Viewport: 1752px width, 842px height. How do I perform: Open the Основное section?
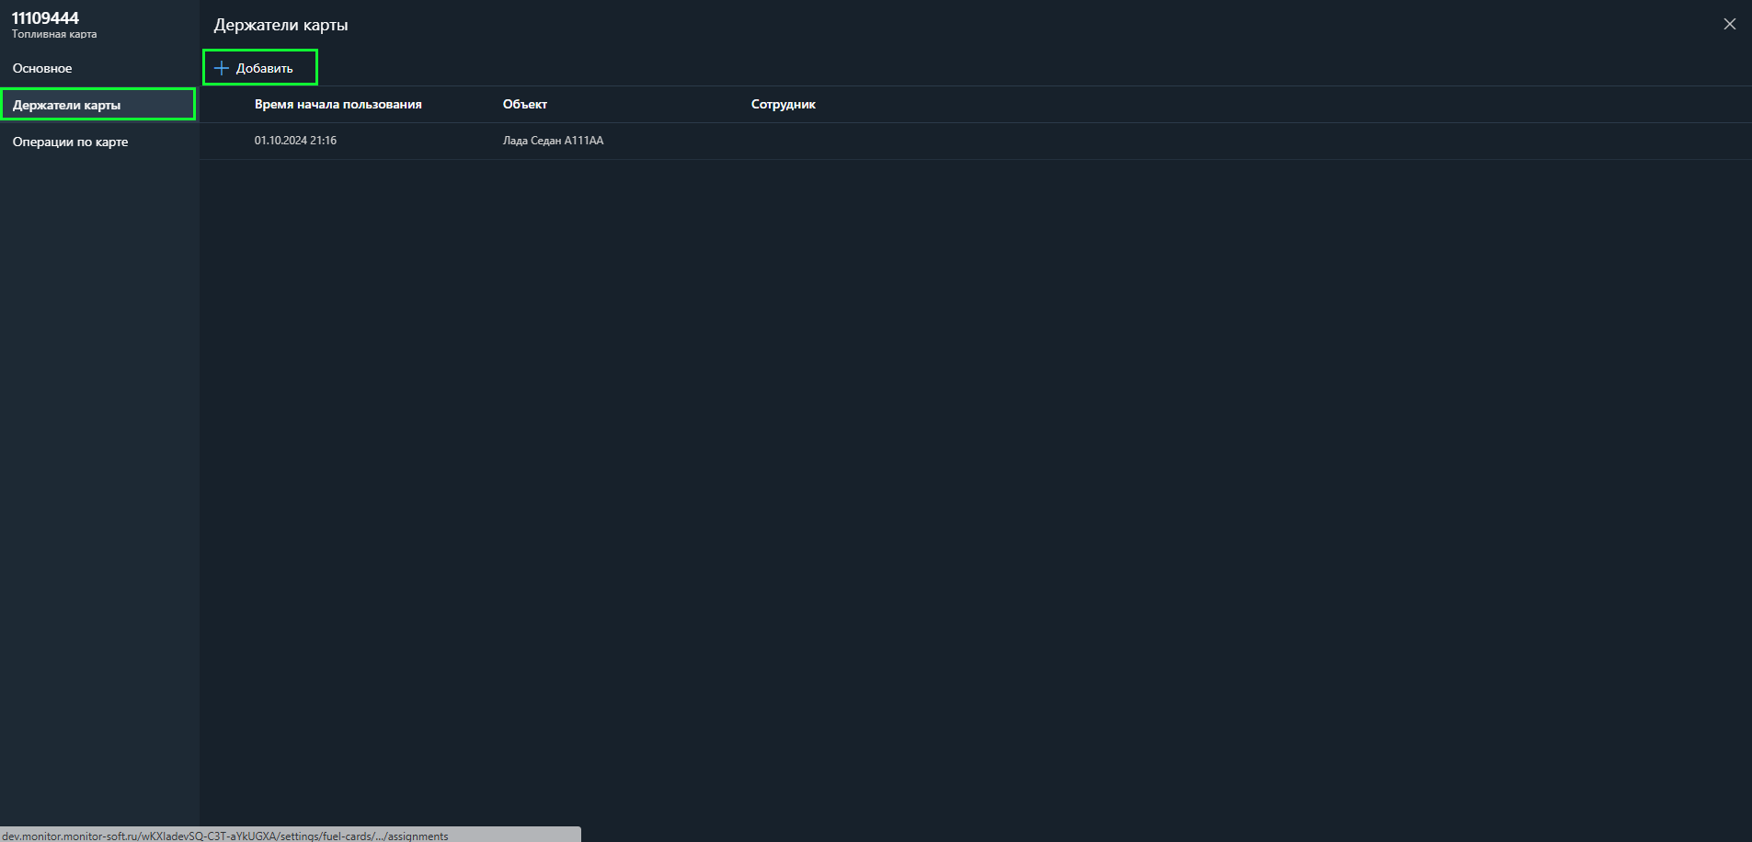pyautogui.click(x=42, y=68)
